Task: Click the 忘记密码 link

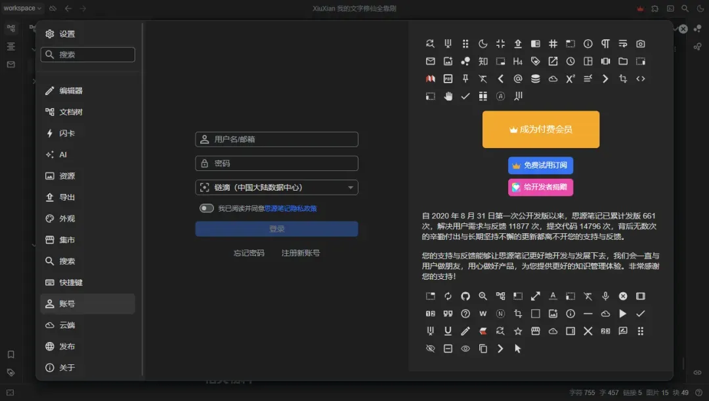Action: click(249, 253)
